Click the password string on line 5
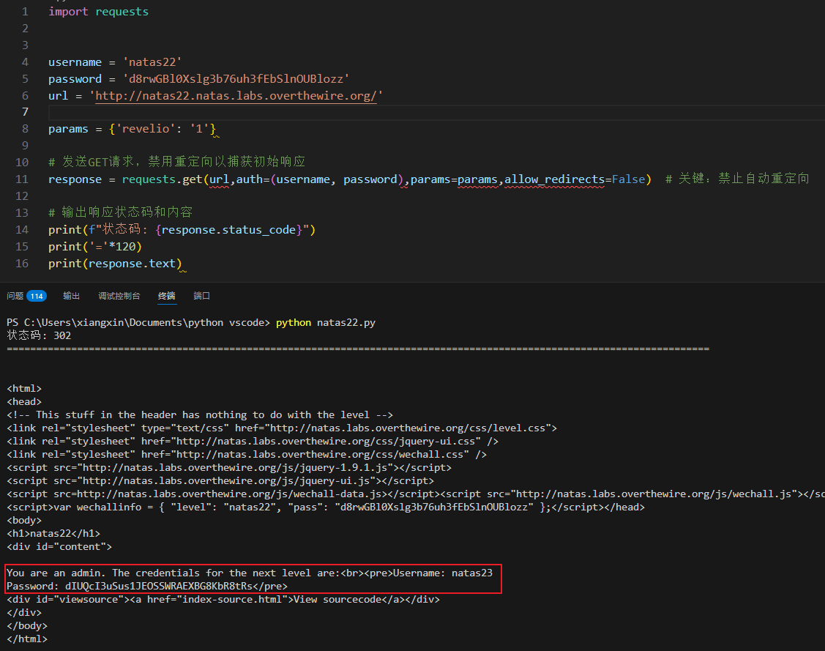Viewport: 825px width, 651px height. pos(236,79)
